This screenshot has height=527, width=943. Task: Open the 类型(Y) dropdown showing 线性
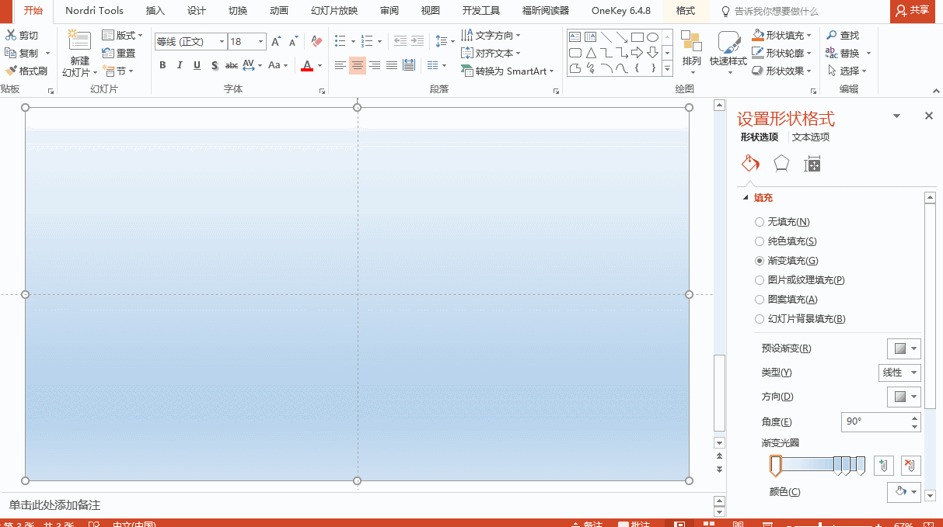click(x=899, y=373)
